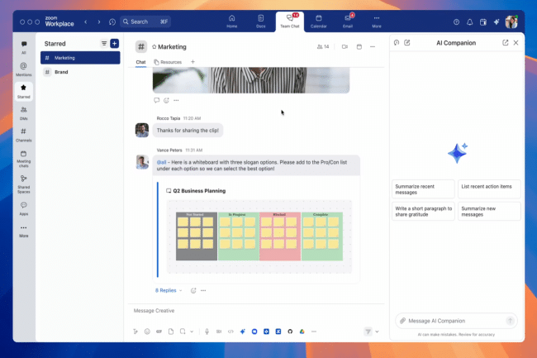Open the notifications bell icon

(x=469, y=22)
